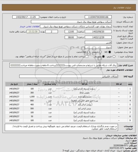Screen dimensions: 138x152
Task: Click the goods group field ابزارآلات الکتریکی
Action: 68,76
